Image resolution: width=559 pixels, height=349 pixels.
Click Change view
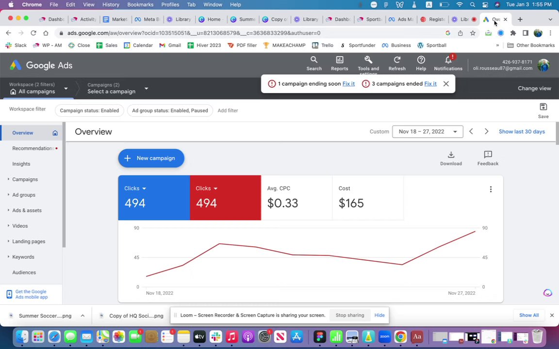click(534, 88)
